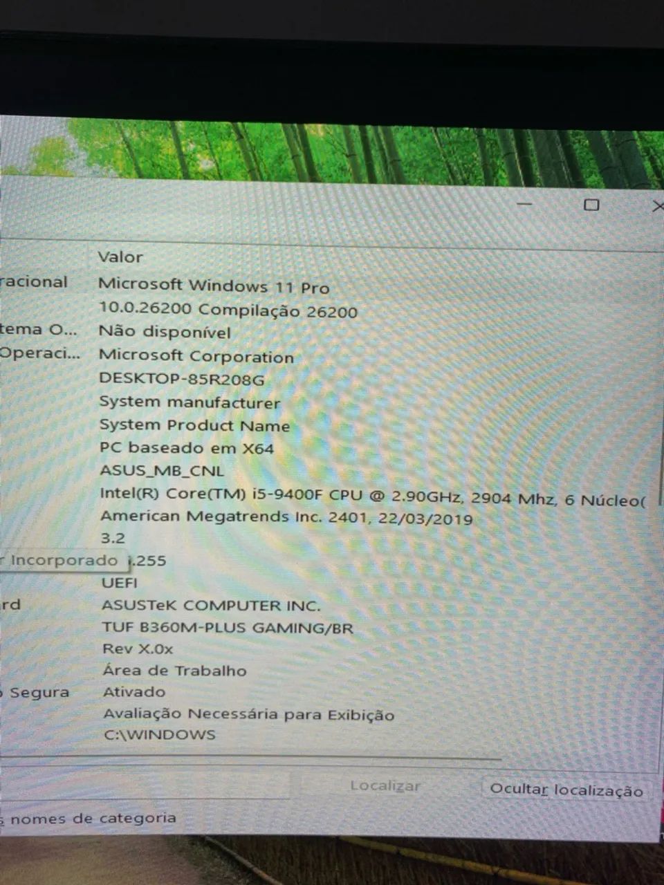Select the 'TUF B360M-PLUS GAMING/BR' value
Screen dimensions: 664x885
click(228, 628)
